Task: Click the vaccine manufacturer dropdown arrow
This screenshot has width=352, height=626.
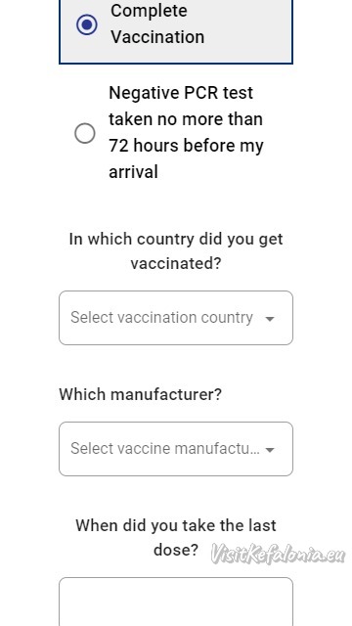Action: tap(270, 450)
